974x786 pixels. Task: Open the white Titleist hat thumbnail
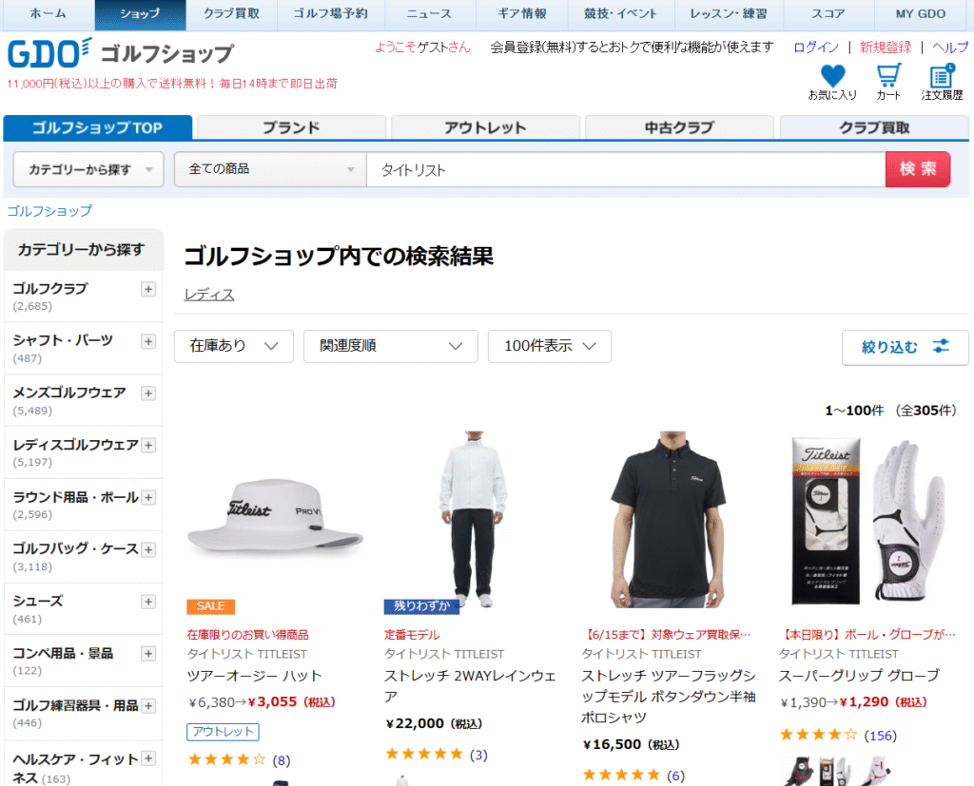click(x=275, y=520)
